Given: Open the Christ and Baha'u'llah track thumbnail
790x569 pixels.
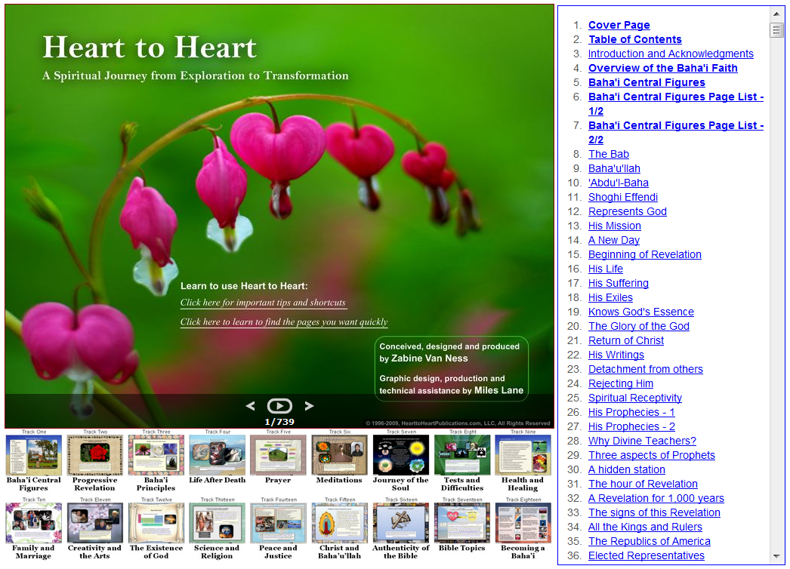Looking at the screenshot, I should [339, 523].
